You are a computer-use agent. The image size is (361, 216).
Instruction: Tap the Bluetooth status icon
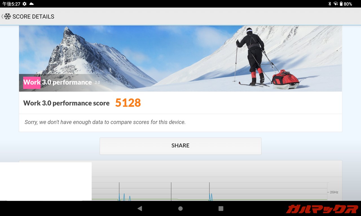[329, 4]
